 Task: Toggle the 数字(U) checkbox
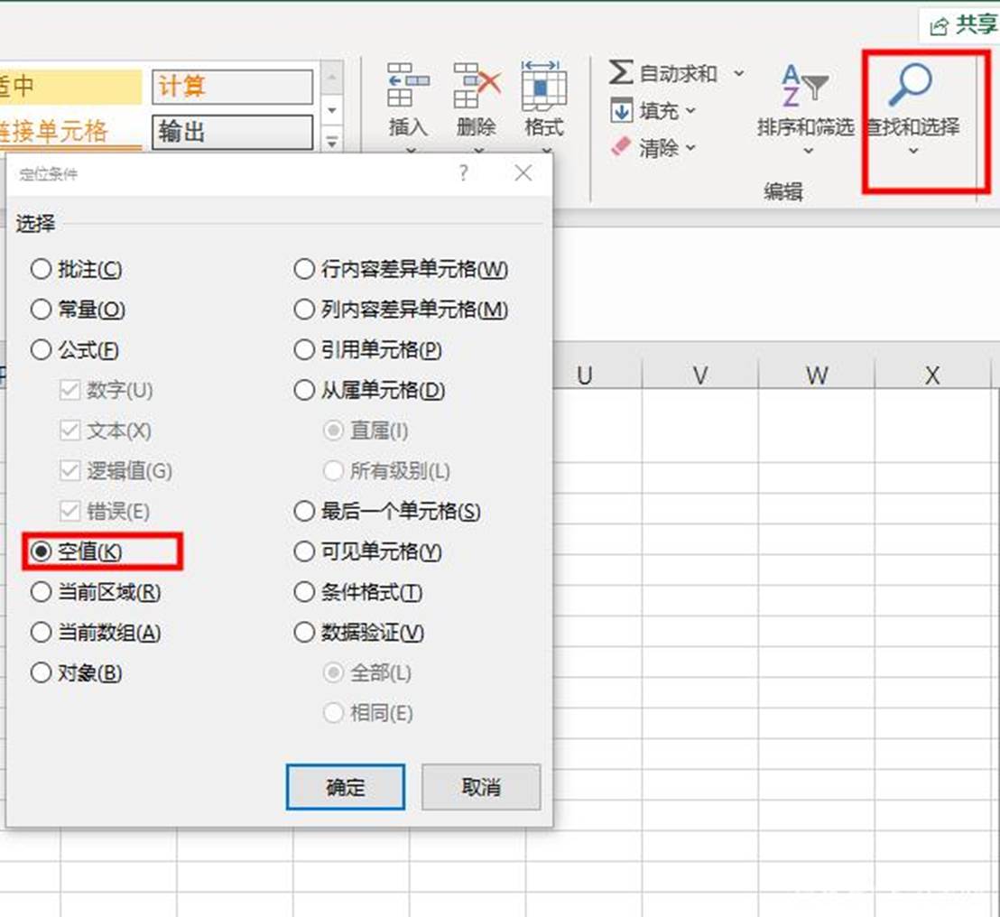69,390
